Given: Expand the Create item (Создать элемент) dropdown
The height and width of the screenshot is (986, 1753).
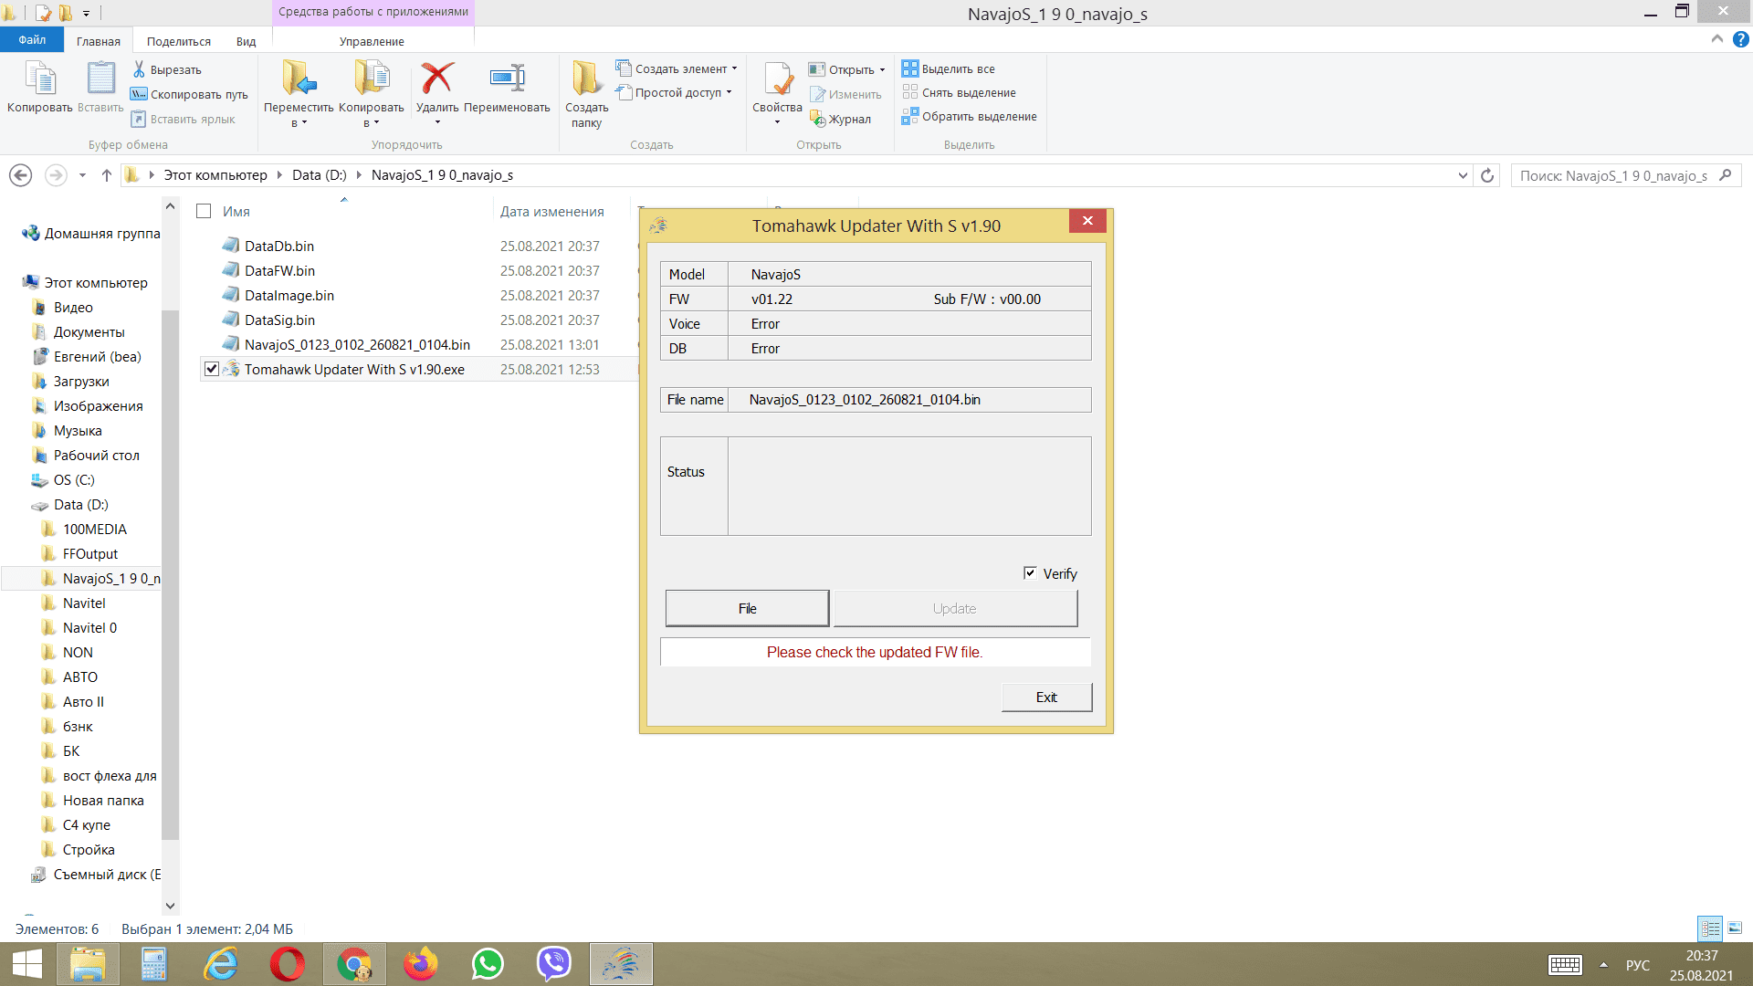Looking at the screenshot, I should click(734, 68).
